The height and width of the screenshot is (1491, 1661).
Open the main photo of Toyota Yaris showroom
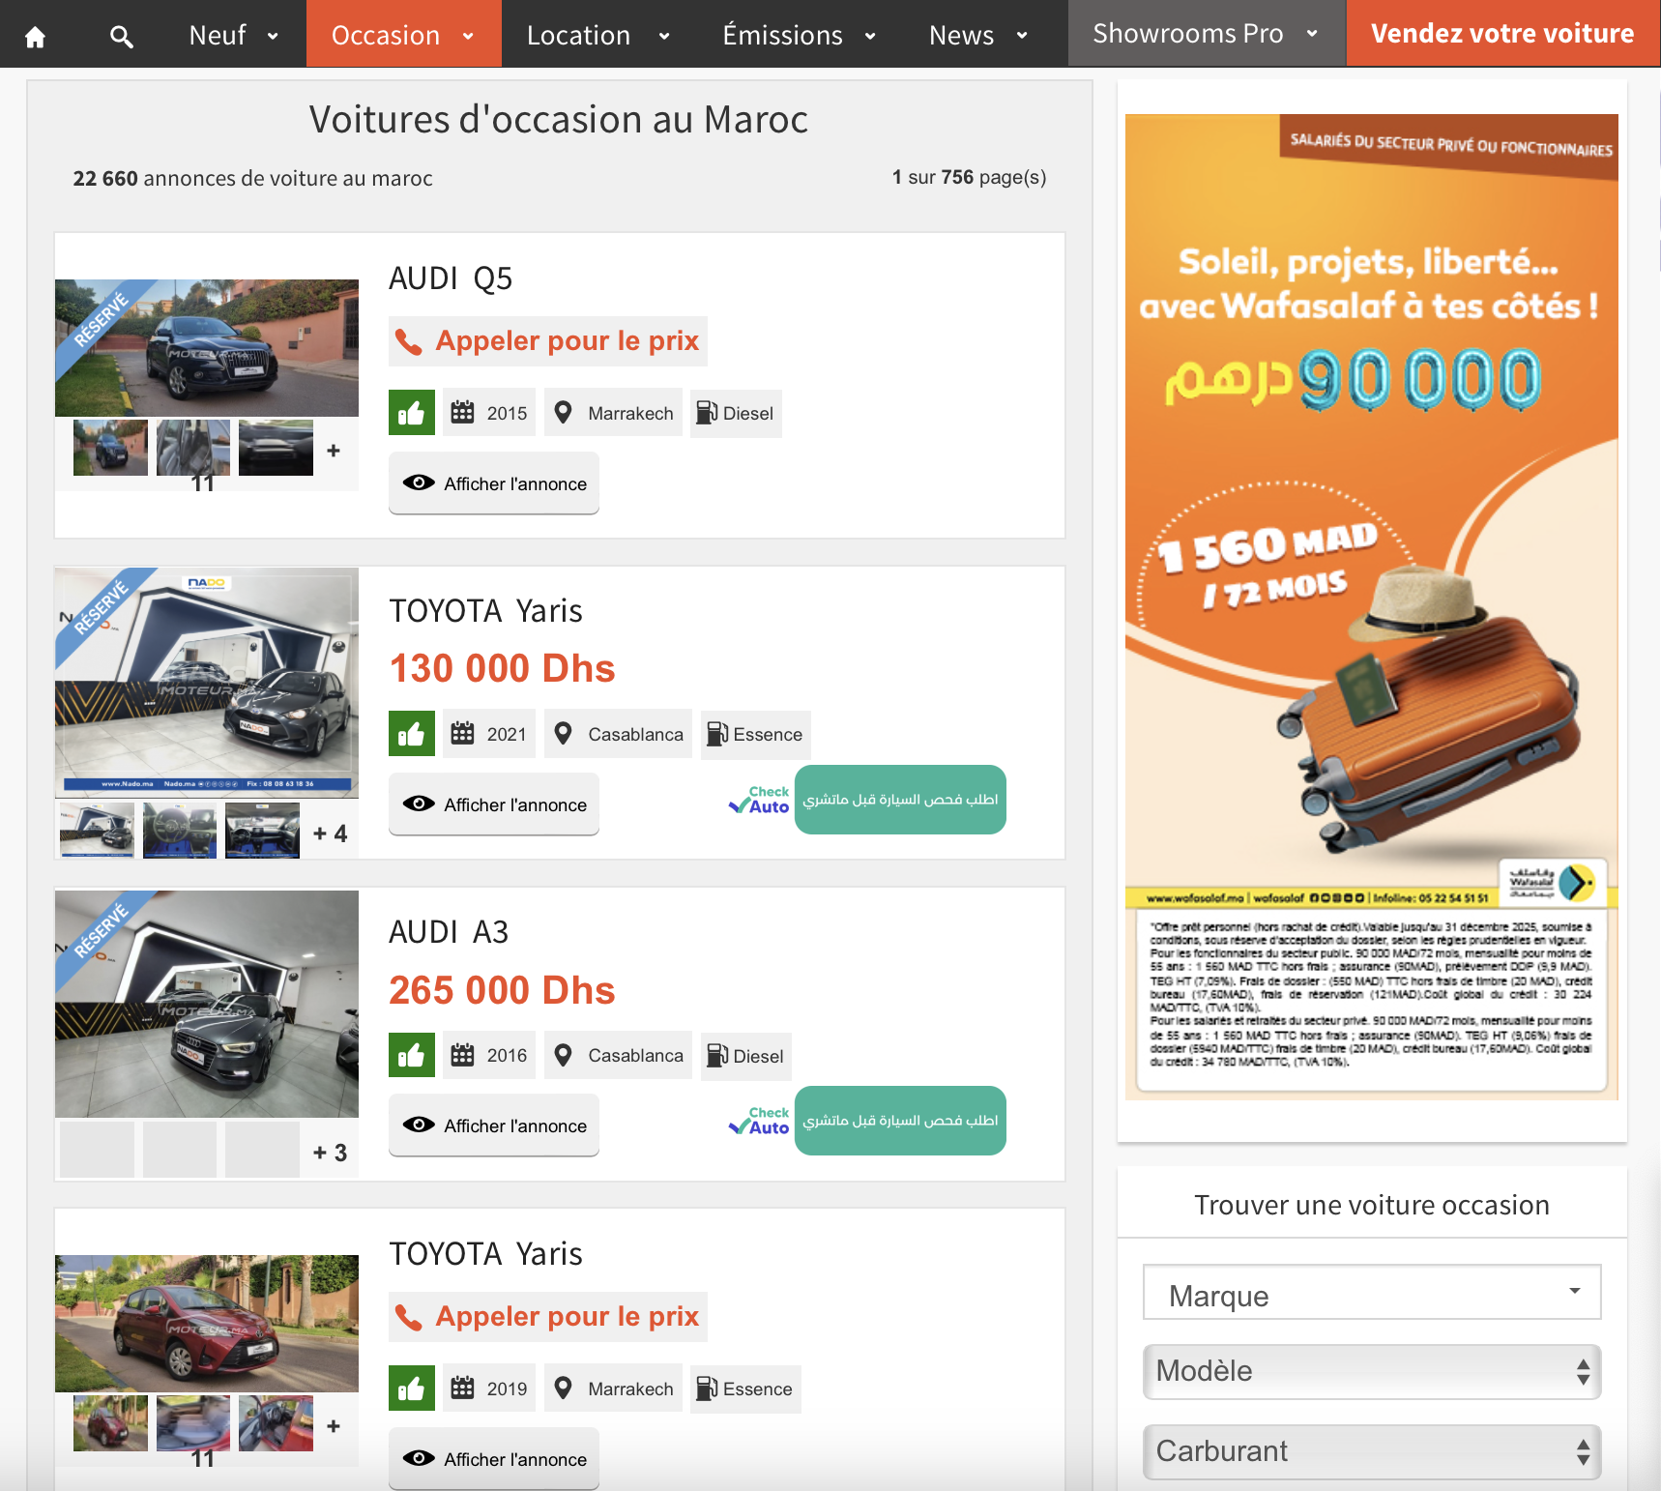(207, 683)
